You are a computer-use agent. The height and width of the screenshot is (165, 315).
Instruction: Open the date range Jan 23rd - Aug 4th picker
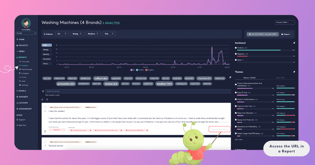click(x=262, y=34)
